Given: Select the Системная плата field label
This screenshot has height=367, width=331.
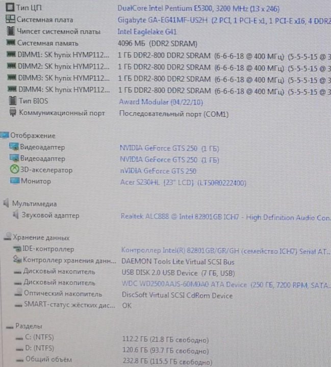Looking at the screenshot, I should click(45, 20).
